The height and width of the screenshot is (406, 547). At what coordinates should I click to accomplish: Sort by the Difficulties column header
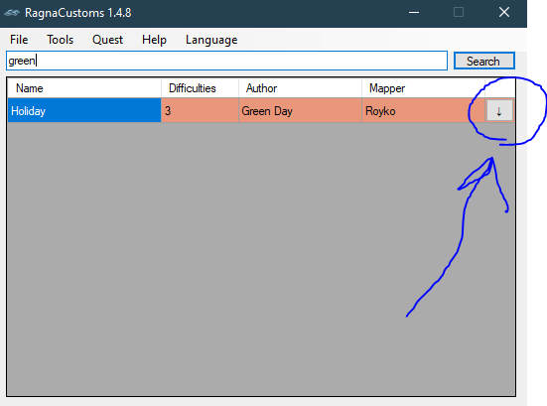[x=200, y=88]
